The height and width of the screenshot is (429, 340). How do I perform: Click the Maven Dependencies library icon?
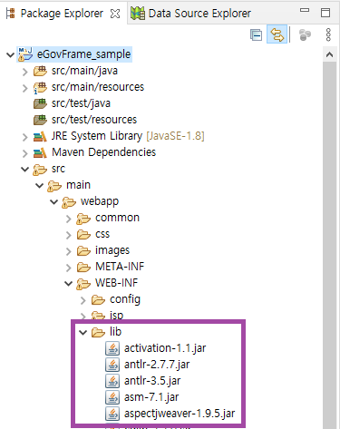click(40, 152)
